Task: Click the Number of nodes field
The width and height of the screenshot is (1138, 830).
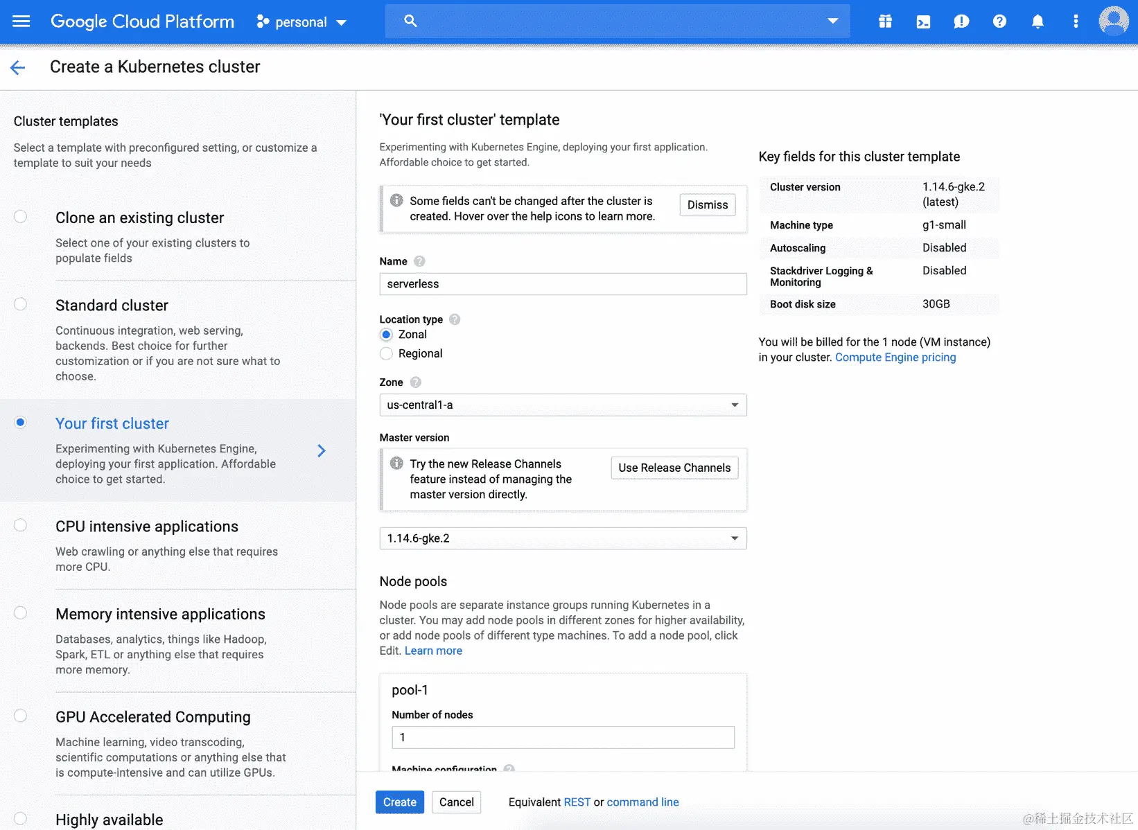Action: 563,737
